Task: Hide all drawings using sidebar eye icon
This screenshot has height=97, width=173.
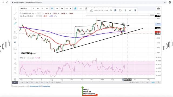Action: pos(15,73)
